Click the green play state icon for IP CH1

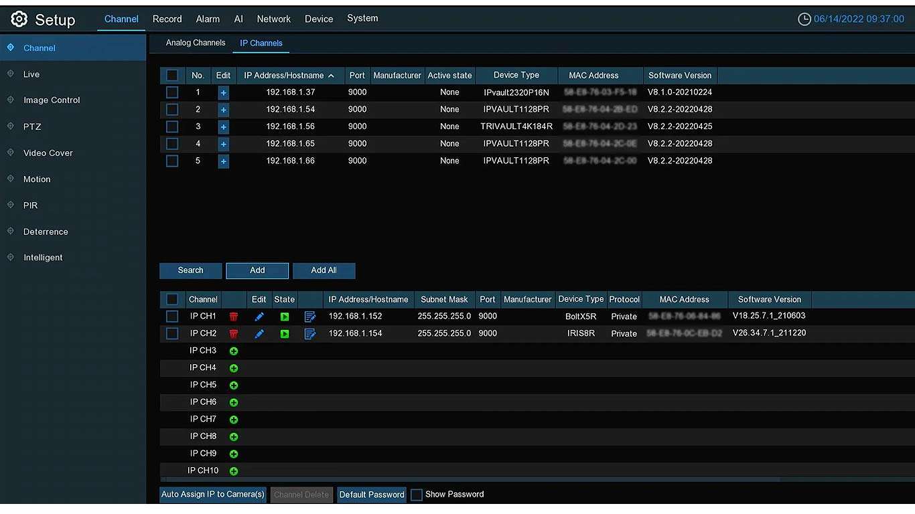(x=285, y=317)
